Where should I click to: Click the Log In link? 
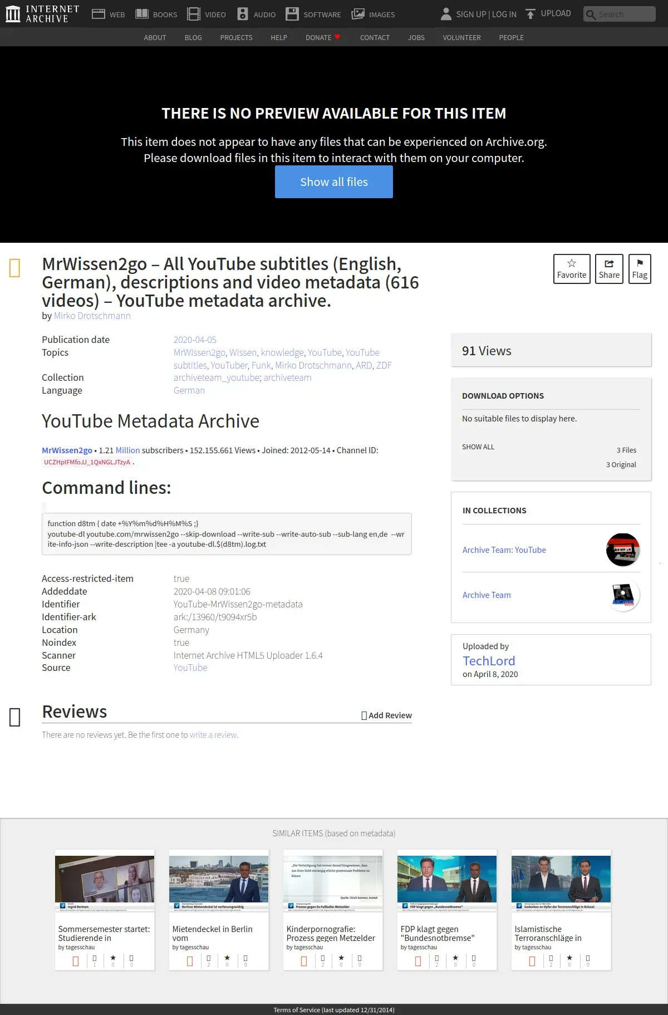pos(504,14)
